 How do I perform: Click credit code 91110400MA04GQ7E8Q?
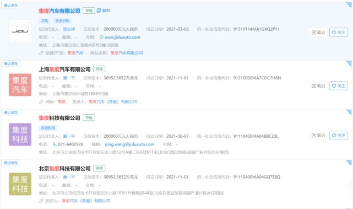(257, 177)
